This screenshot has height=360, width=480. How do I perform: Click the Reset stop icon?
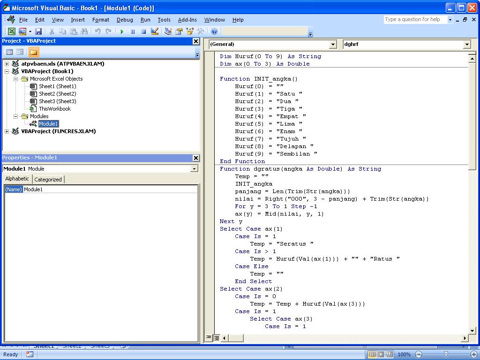[x=143, y=31]
